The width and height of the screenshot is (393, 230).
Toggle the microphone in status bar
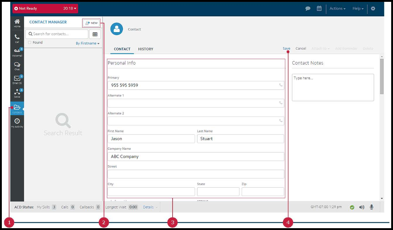click(x=371, y=207)
